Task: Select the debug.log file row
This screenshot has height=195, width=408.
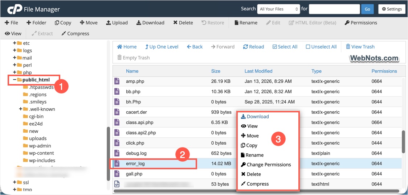Action: pos(258,153)
